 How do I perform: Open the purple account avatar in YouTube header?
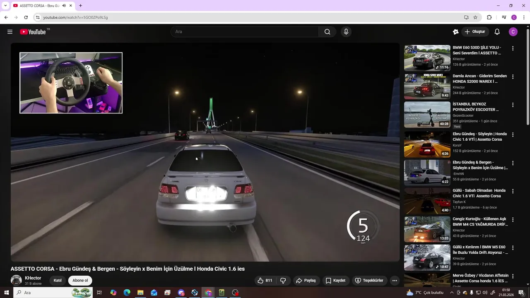coord(513,32)
